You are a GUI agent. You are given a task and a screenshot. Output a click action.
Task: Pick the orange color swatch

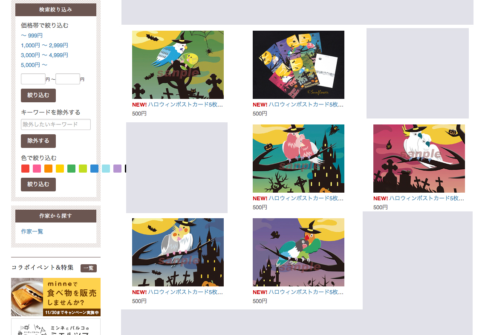(48, 169)
